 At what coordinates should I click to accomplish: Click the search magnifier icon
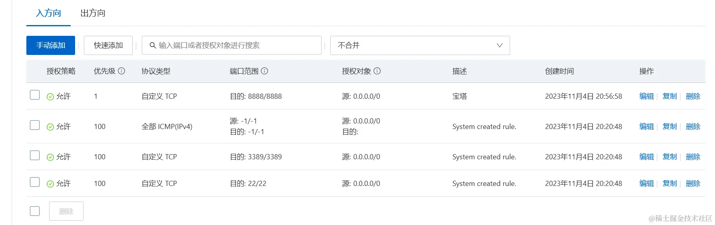click(153, 45)
